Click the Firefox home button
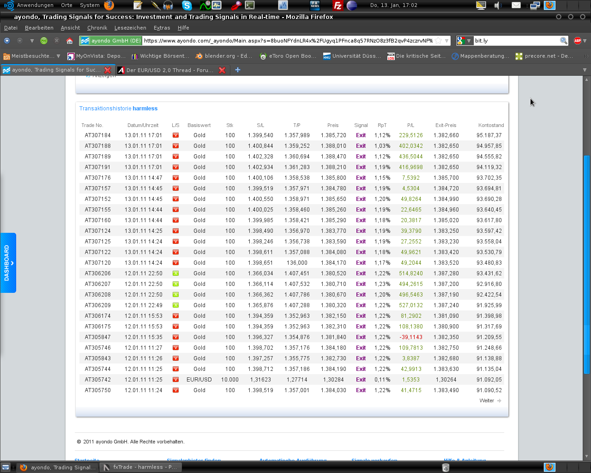The height and width of the screenshot is (473, 591). (70, 41)
